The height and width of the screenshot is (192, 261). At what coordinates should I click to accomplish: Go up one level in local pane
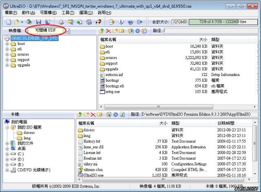pos(80,114)
